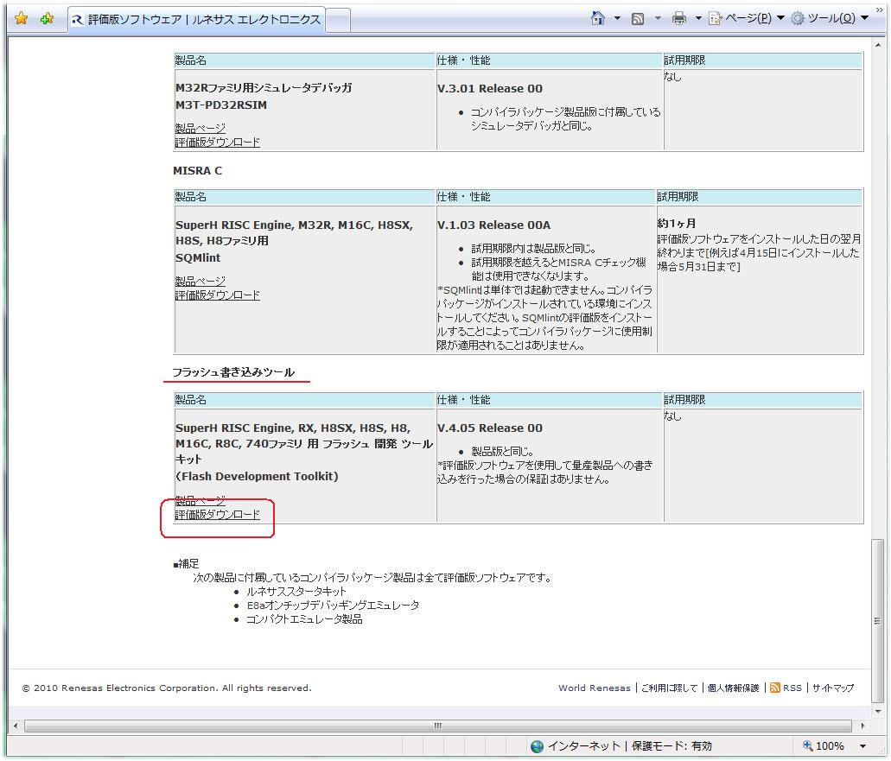Click the World Renesas footer link
The height and width of the screenshot is (761, 891).
(x=594, y=688)
